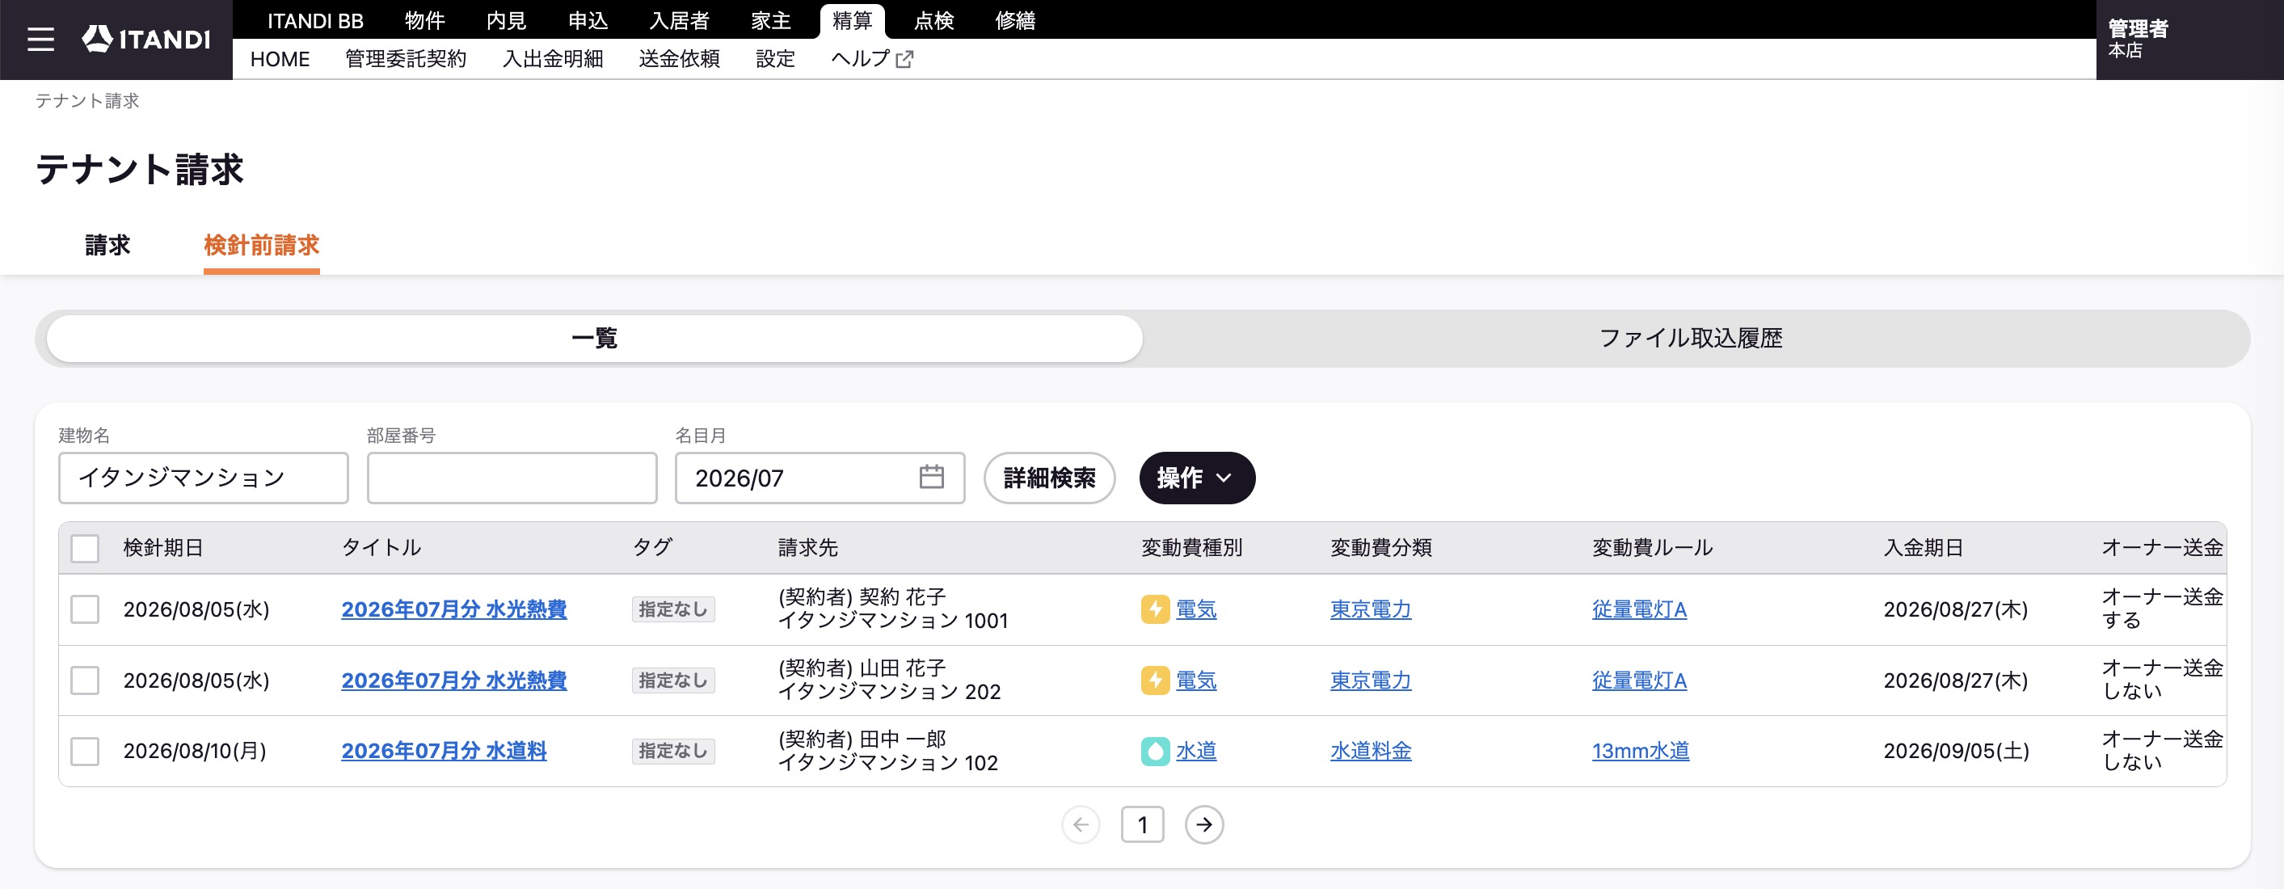2284x889 pixels.
Task: Click the 指定なし tag in 田中 一郎 row
Action: point(673,751)
